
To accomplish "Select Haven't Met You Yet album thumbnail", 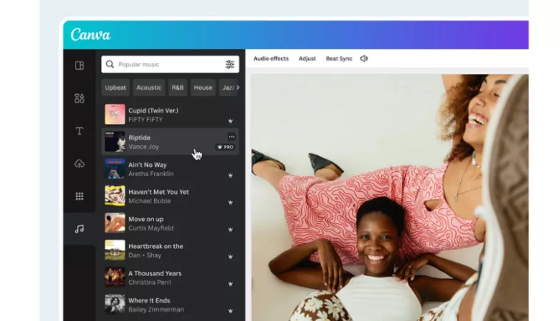I will [x=115, y=195].
